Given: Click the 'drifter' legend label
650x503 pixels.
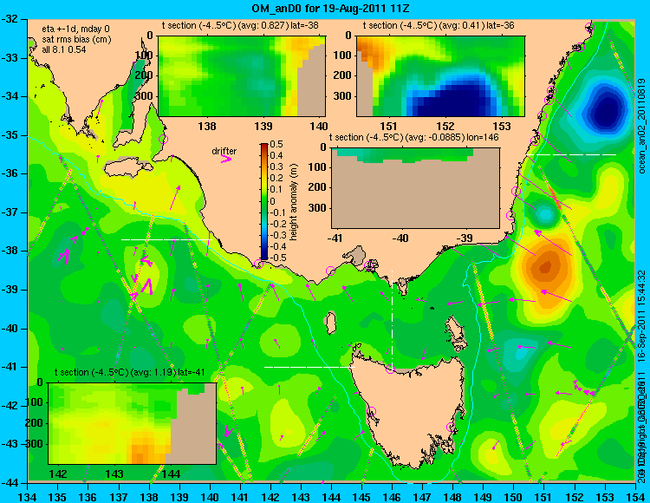Looking at the screenshot, I should click(224, 152).
